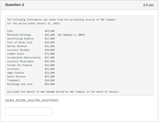Image resolution: width=159 pixels, height=122 pixels.
Task: Click the Buildings and Land value $83,000
Action: coord(50,84)
